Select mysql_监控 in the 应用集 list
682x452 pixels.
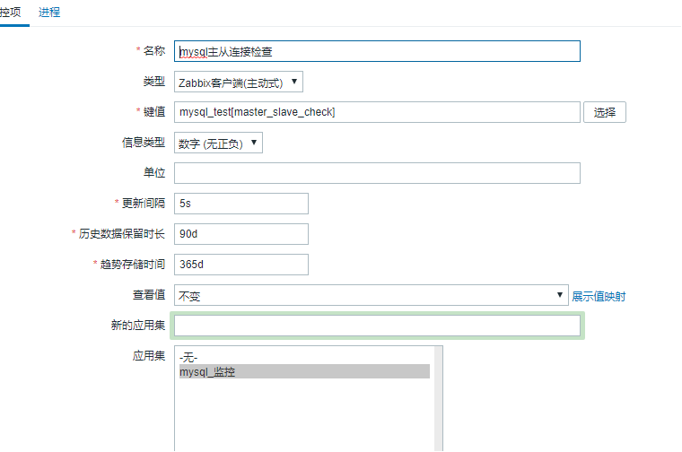tap(304, 371)
